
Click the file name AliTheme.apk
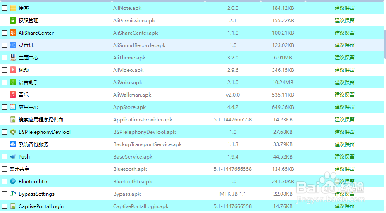(129, 57)
